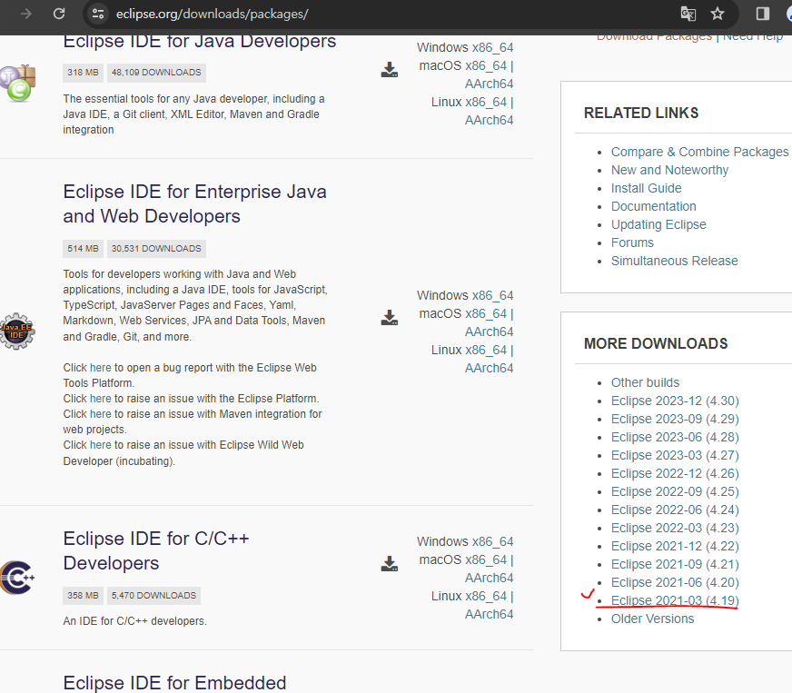792x693 pixels.
Task: Download Enterprise Java Linux x86_64 build
Action: tap(486, 350)
